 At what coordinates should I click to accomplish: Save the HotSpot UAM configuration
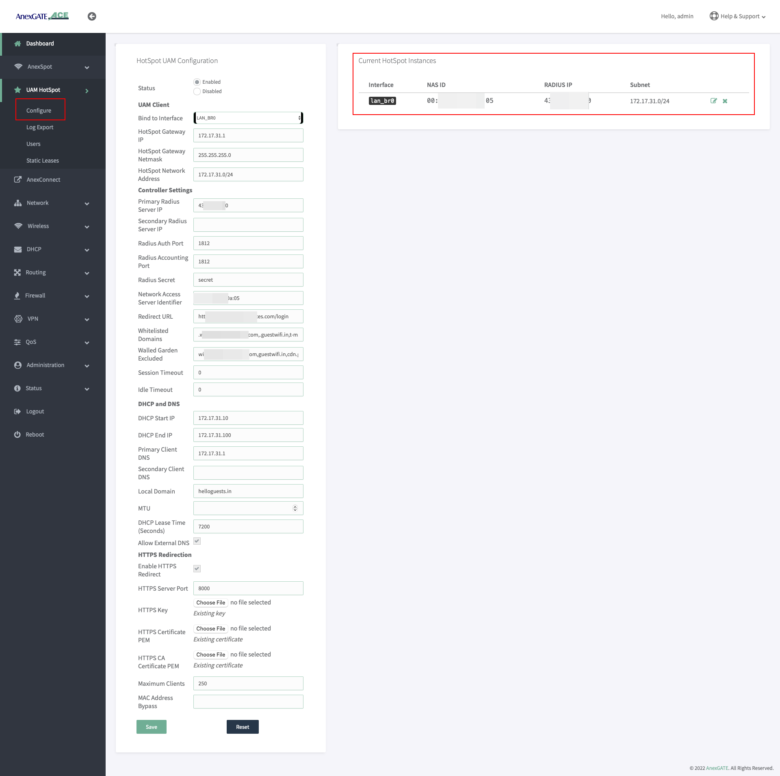151,727
